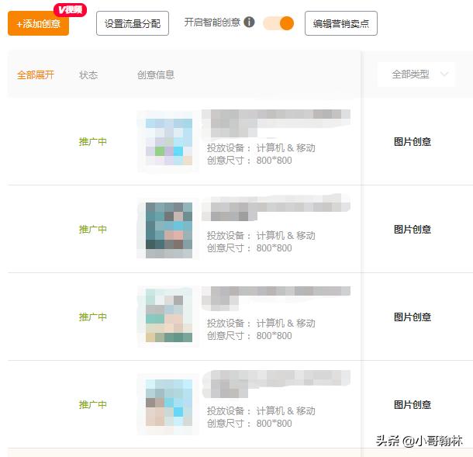Click the V视频 badge on the add button
Screen dimensions: 473x457
[x=70, y=10]
